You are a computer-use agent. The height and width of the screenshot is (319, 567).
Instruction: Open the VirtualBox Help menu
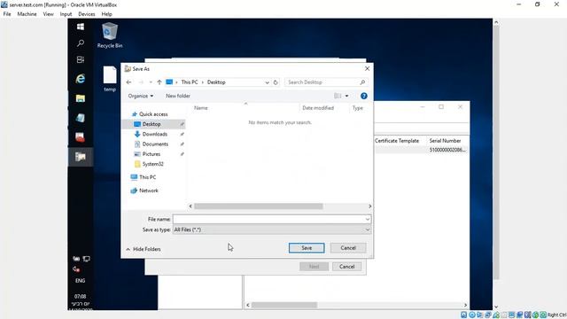(106, 14)
